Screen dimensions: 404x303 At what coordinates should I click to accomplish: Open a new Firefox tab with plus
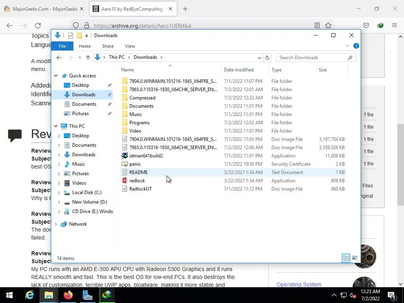pyautogui.click(x=185, y=9)
